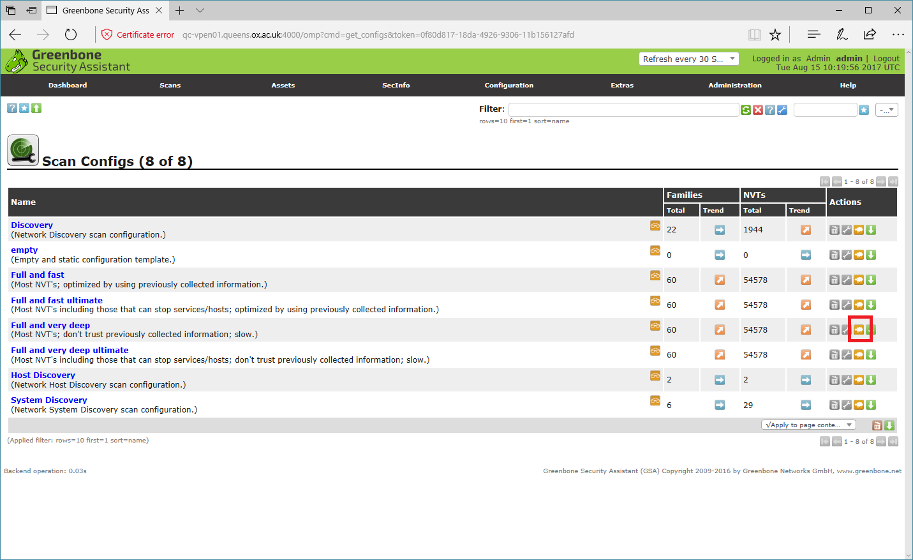Clone the Full and very deep config
The height and width of the screenshot is (560, 913).
[859, 329]
